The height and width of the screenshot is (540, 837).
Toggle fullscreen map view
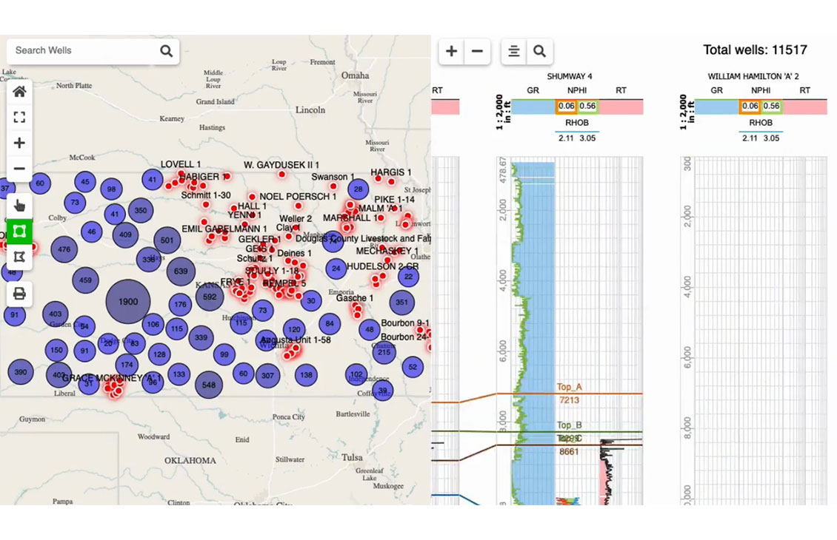(x=19, y=118)
